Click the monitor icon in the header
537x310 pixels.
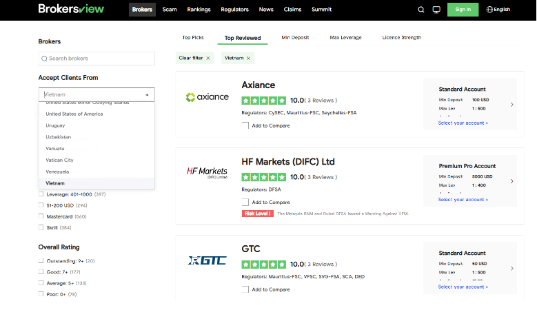(436, 10)
